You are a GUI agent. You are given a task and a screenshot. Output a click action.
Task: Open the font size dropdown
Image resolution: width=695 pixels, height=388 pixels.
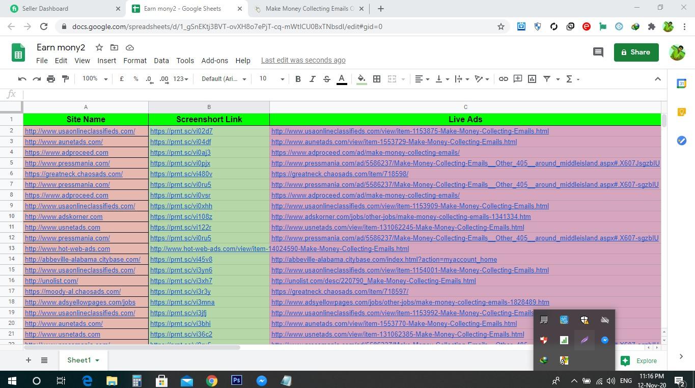coord(270,79)
